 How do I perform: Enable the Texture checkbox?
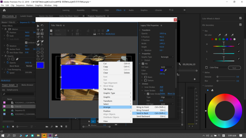[x=145, y=81]
